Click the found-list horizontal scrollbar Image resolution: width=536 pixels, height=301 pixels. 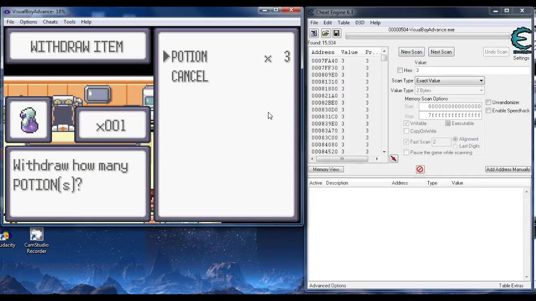pos(345,159)
